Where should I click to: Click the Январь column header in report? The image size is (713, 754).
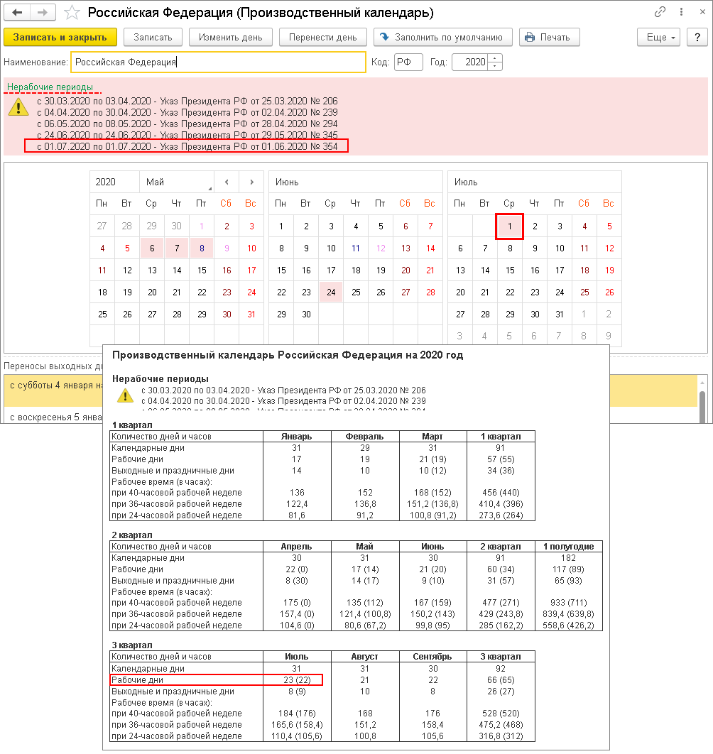297,436
